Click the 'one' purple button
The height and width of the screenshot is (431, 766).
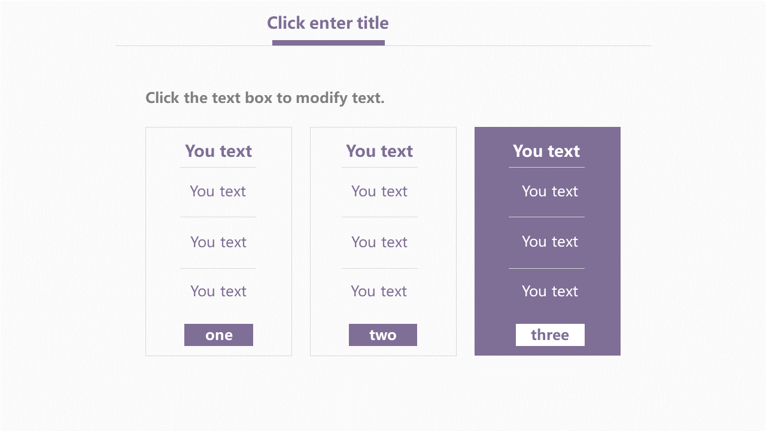218,335
